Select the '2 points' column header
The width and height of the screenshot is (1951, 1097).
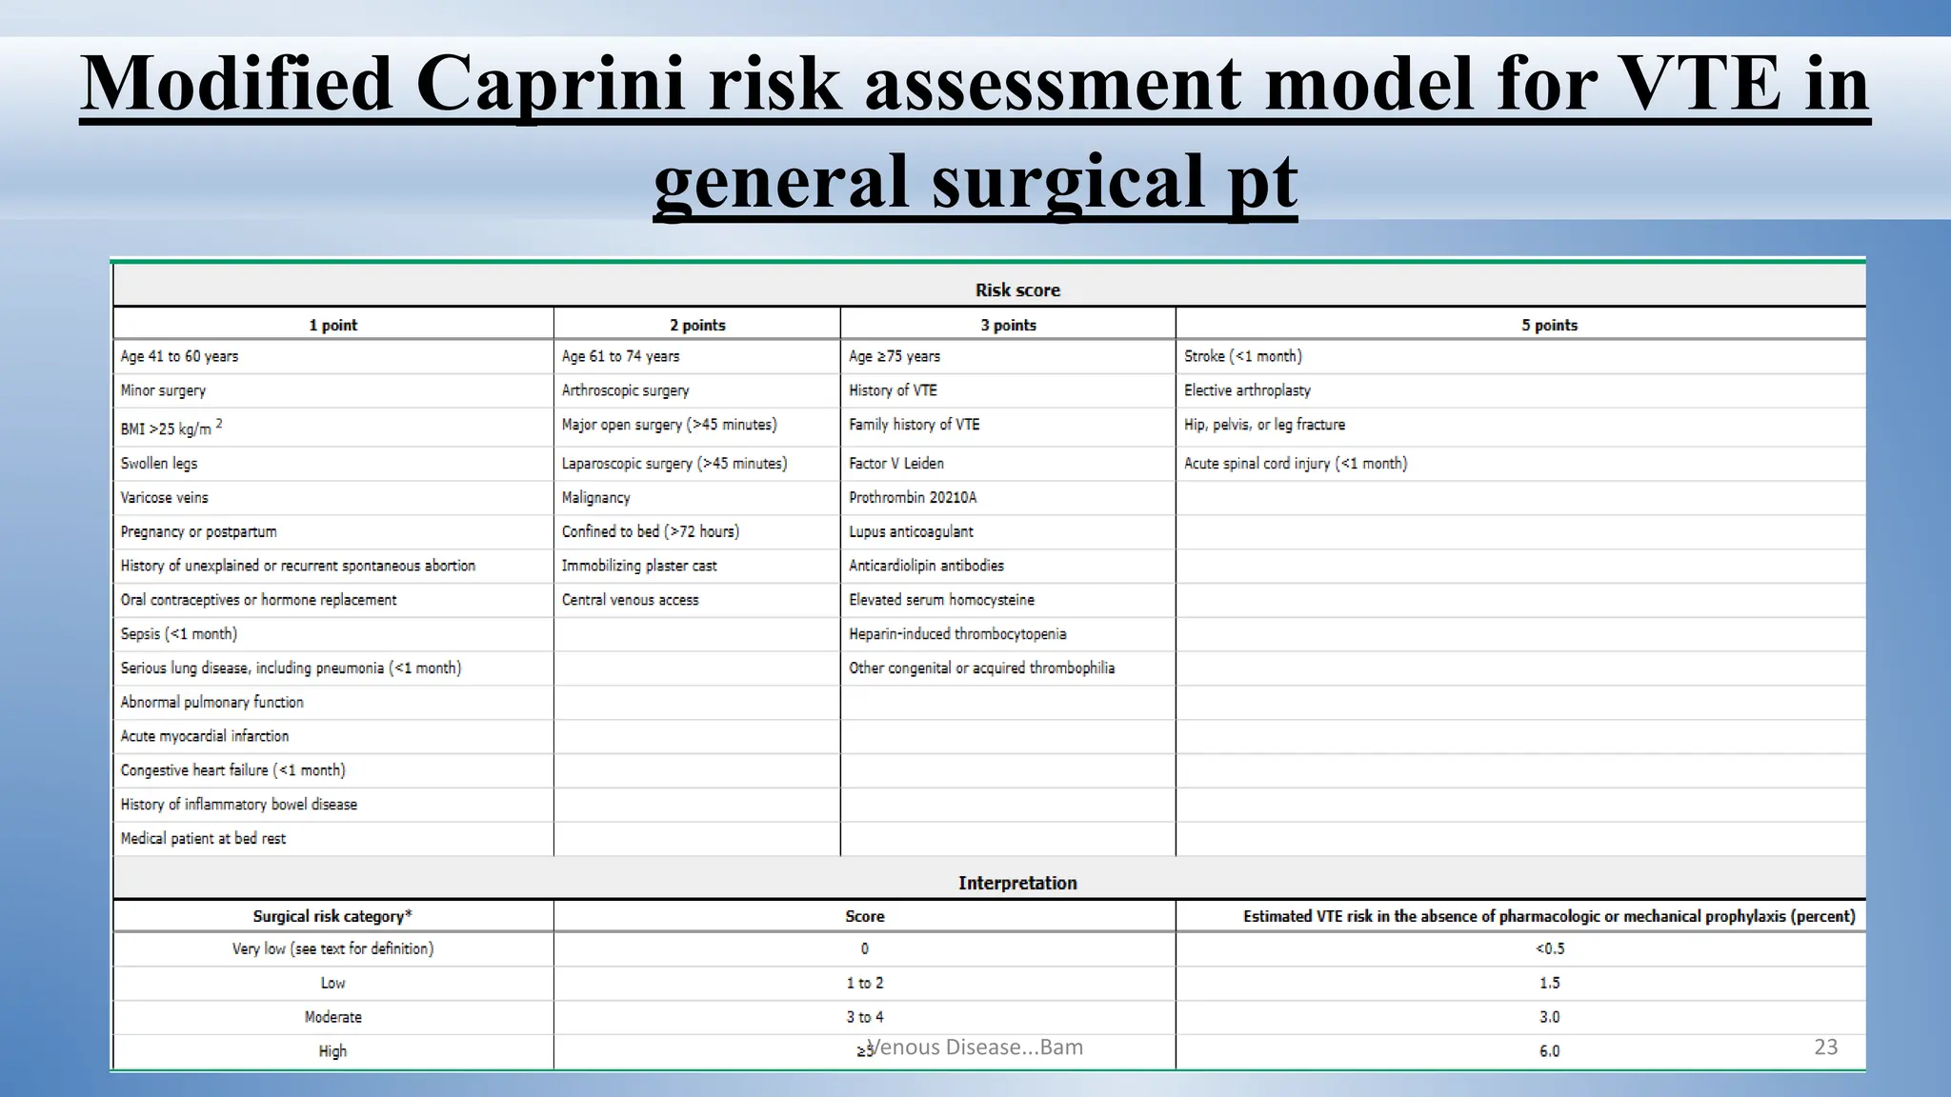[697, 325]
